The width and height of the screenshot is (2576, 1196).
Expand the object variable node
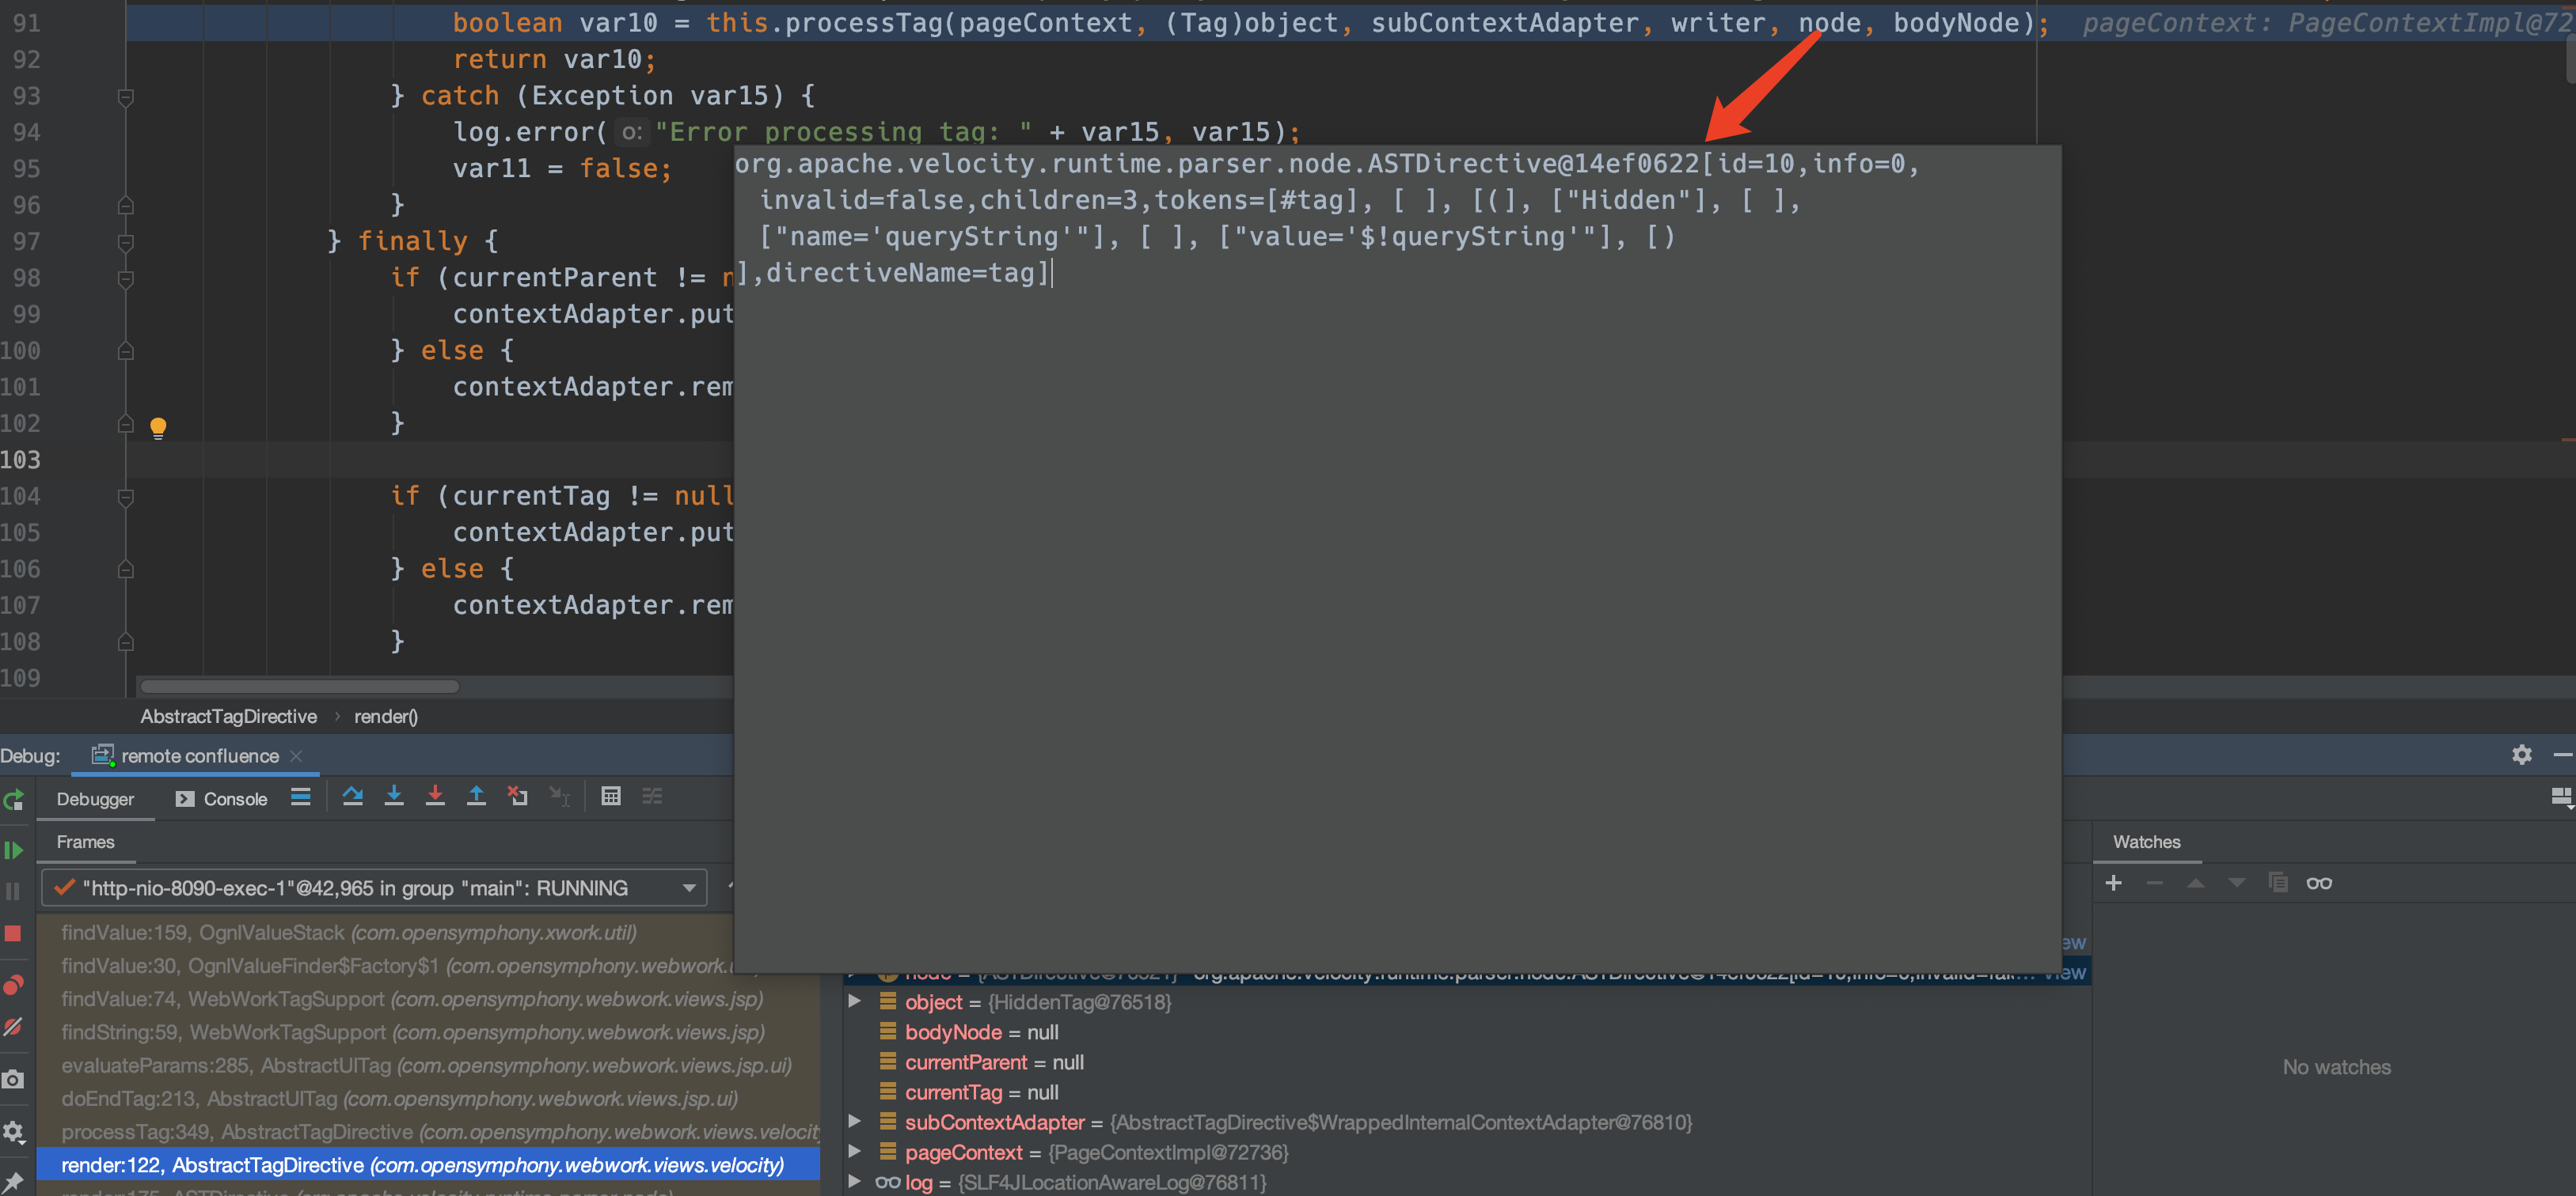tap(854, 1001)
